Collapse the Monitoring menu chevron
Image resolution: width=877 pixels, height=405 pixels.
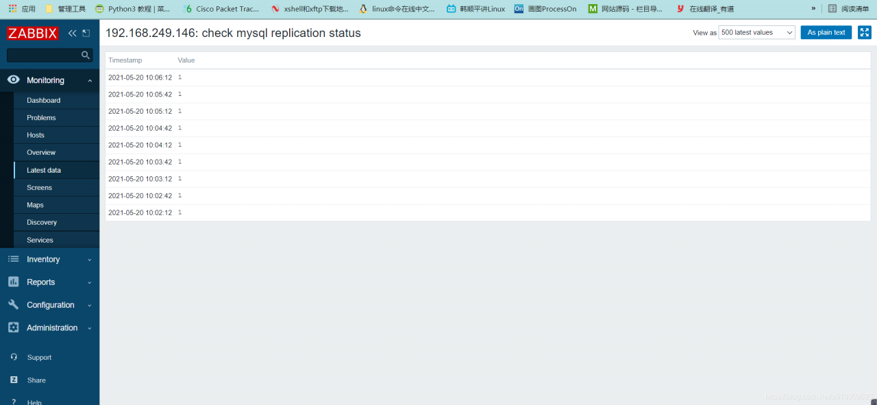(x=90, y=81)
